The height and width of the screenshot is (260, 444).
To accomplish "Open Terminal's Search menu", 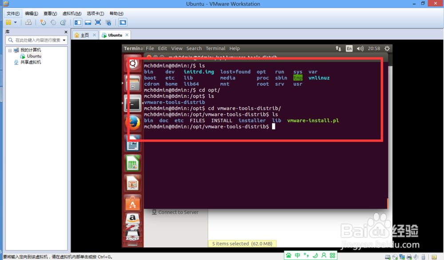I will pyautogui.click(x=194, y=48).
